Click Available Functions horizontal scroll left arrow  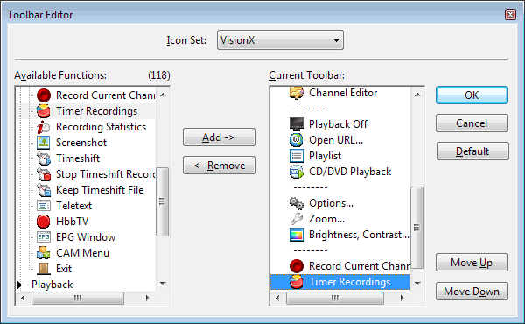23,298
